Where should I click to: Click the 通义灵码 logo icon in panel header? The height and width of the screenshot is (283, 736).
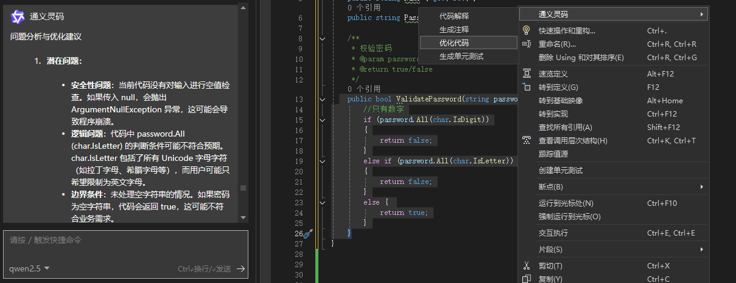coord(18,16)
